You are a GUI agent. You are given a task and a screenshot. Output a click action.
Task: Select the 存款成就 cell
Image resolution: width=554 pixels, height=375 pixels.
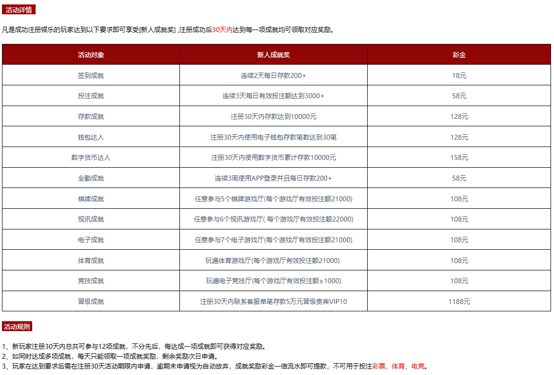(91, 116)
